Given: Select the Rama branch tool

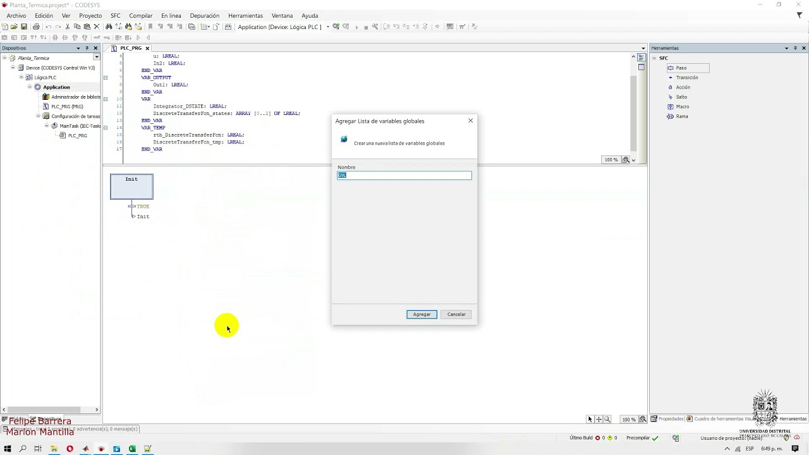Looking at the screenshot, I should [x=678, y=116].
